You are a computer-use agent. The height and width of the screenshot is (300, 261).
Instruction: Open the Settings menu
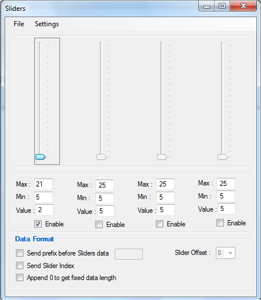click(47, 24)
